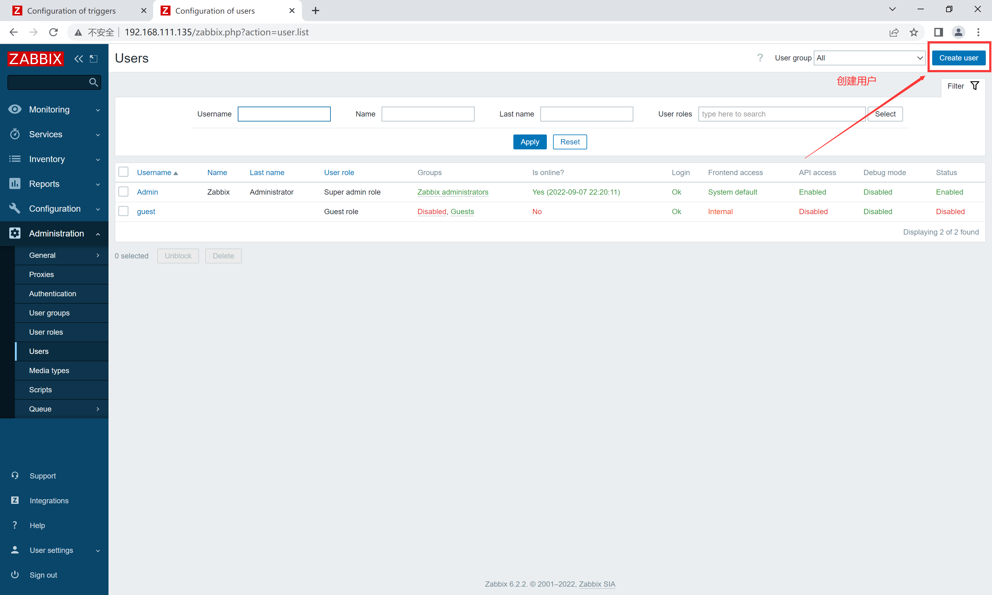Click the Help question mark icon

(x=15, y=525)
